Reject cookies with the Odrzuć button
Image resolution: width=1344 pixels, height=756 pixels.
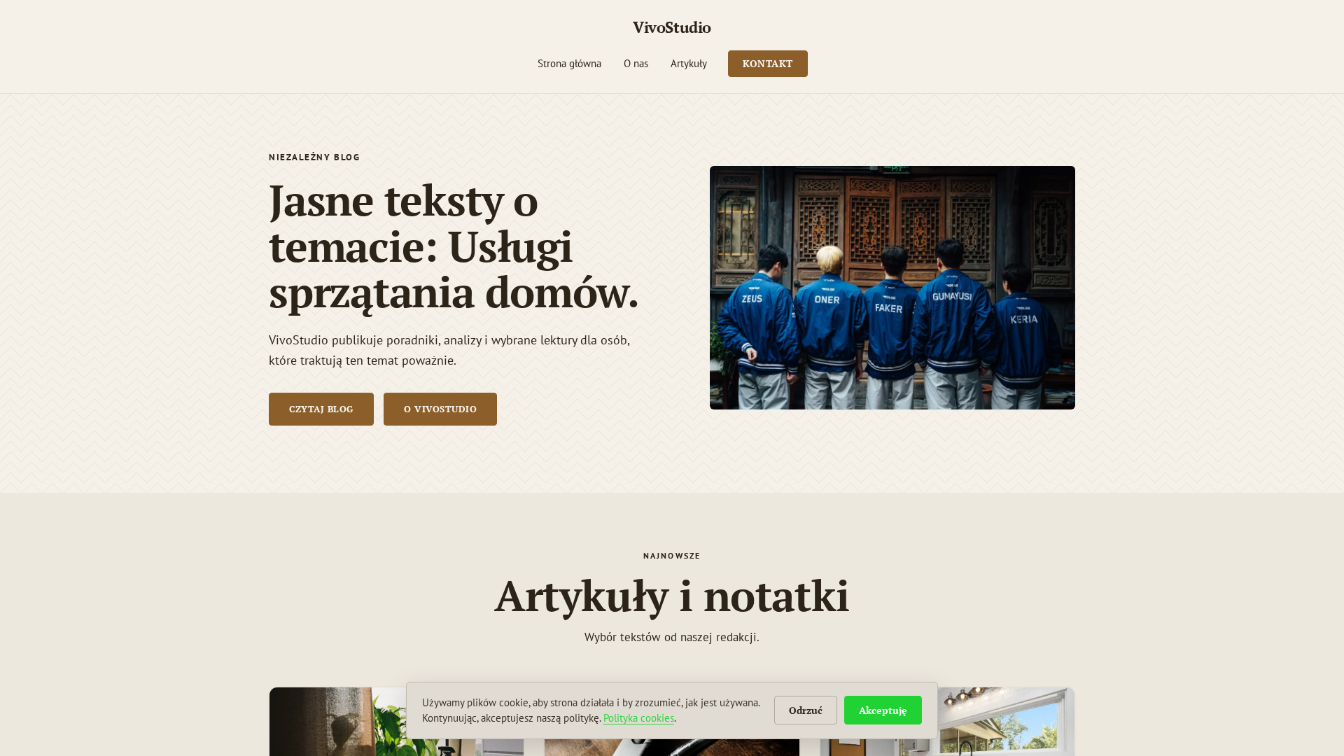click(x=806, y=710)
